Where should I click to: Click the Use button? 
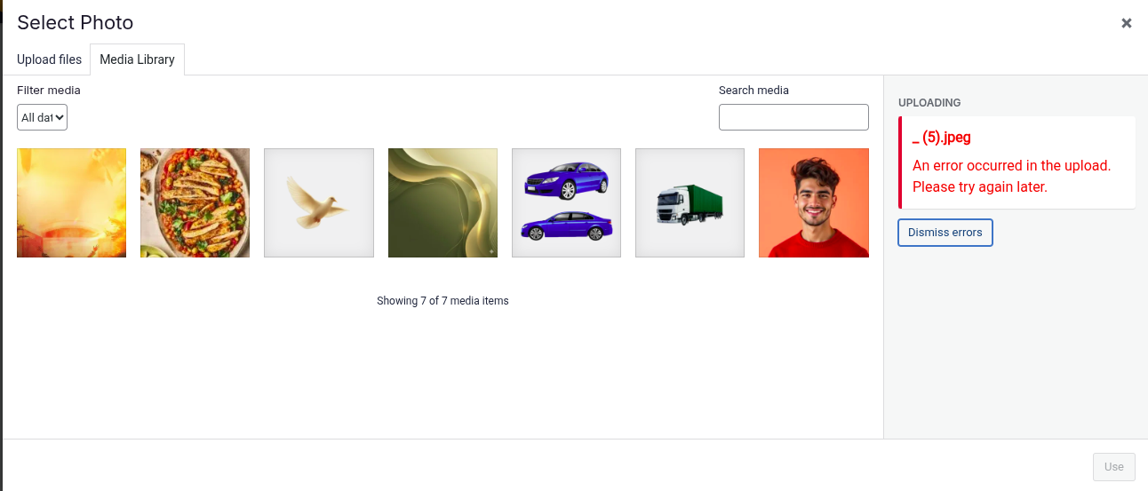tap(1113, 466)
